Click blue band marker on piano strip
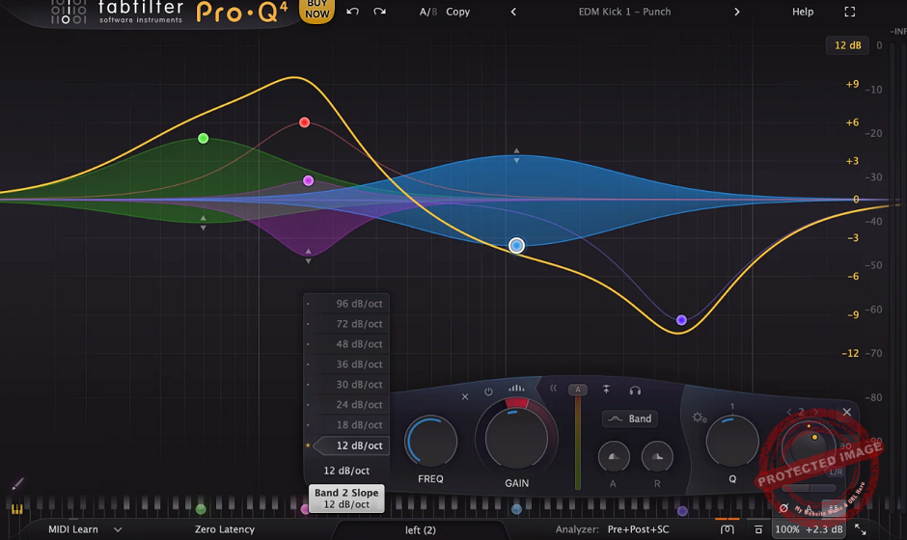Screen dimensions: 907x540 pos(516,509)
